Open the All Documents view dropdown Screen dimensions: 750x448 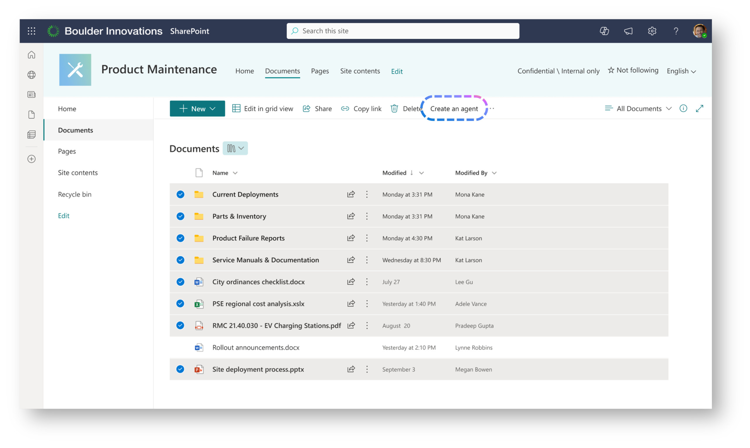(638, 108)
